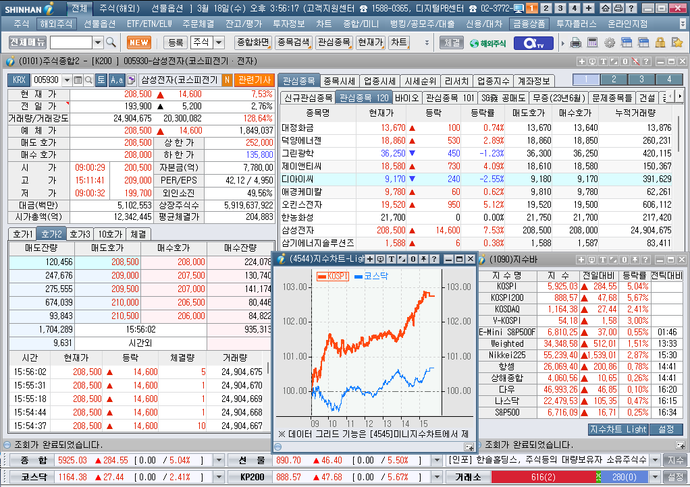The height and width of the screenshot is (487, 690).
Task: Toggle the KOSPI legend series in the chart
Action: 333,276
